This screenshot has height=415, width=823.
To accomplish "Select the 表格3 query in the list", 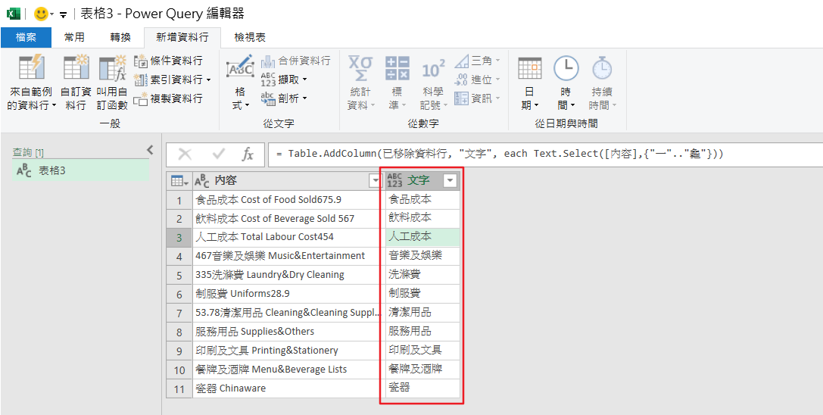I will click(80, 170).
